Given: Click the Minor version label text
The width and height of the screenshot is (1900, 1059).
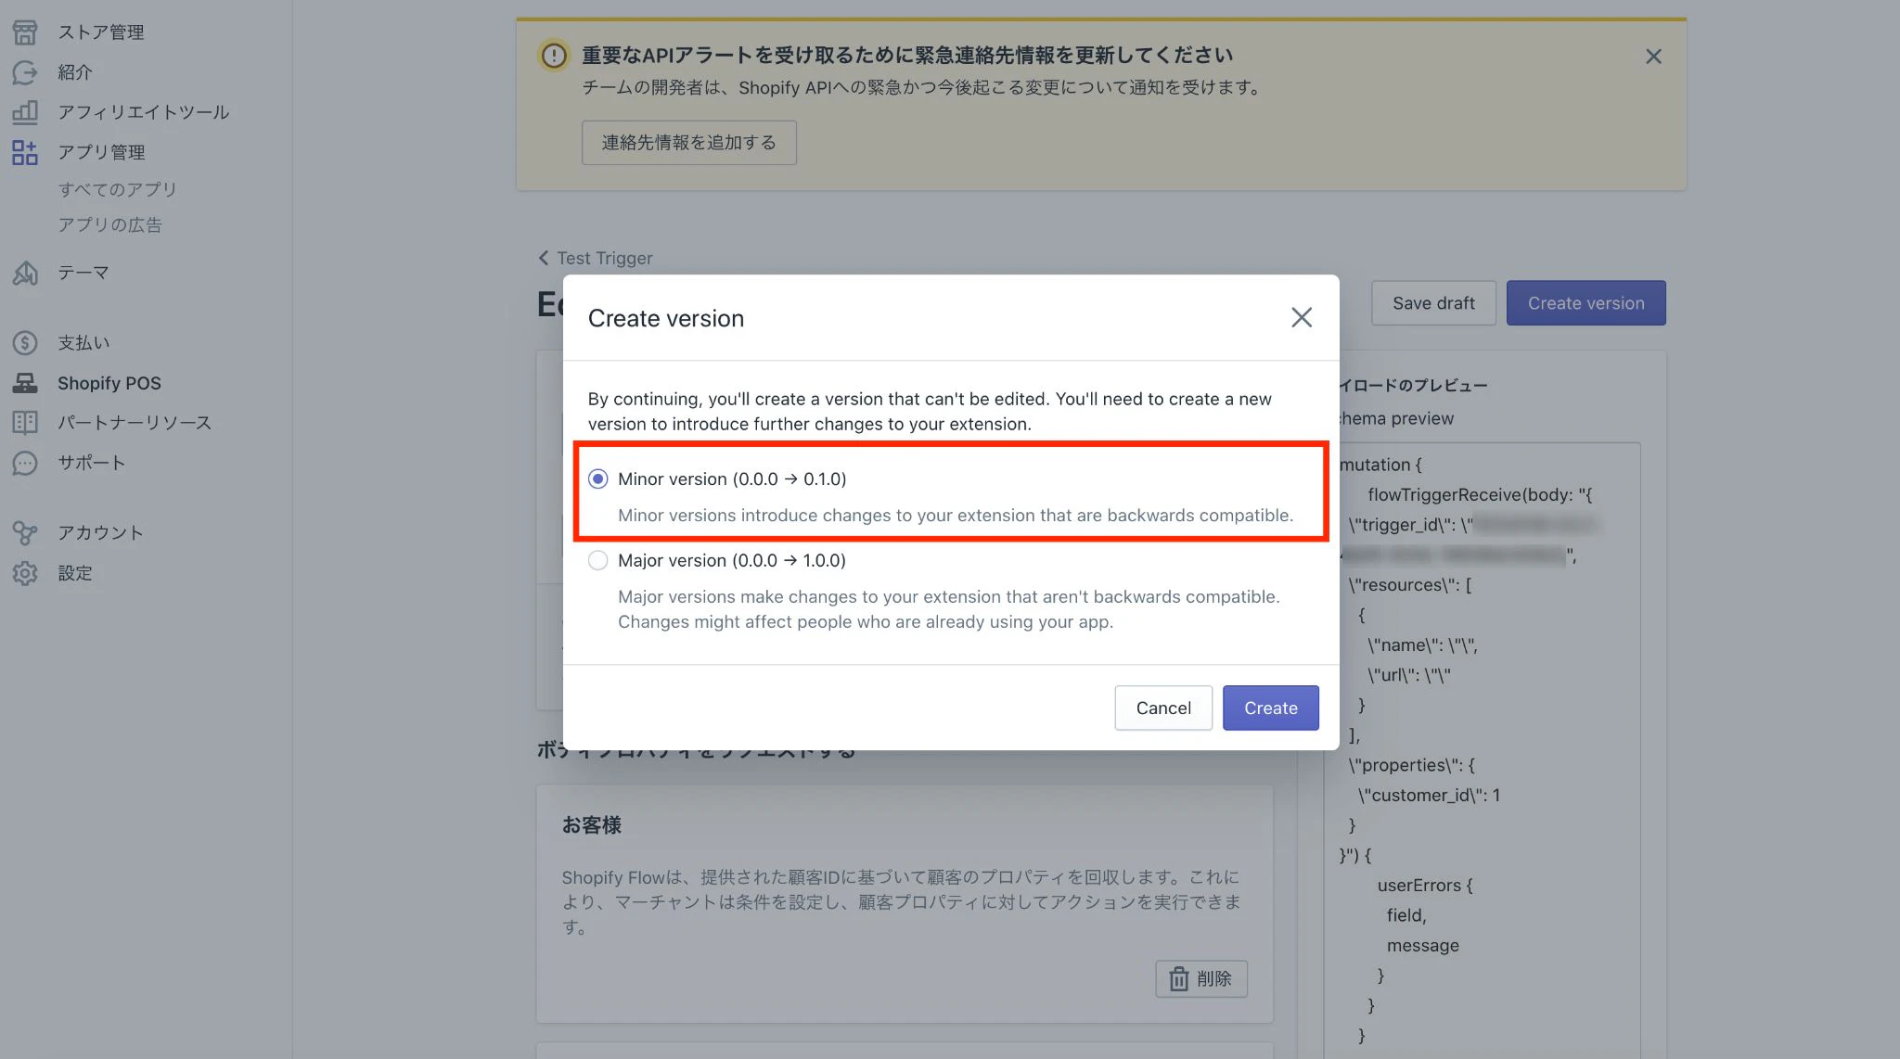Looking at the screenshot, I should [732, 478].
